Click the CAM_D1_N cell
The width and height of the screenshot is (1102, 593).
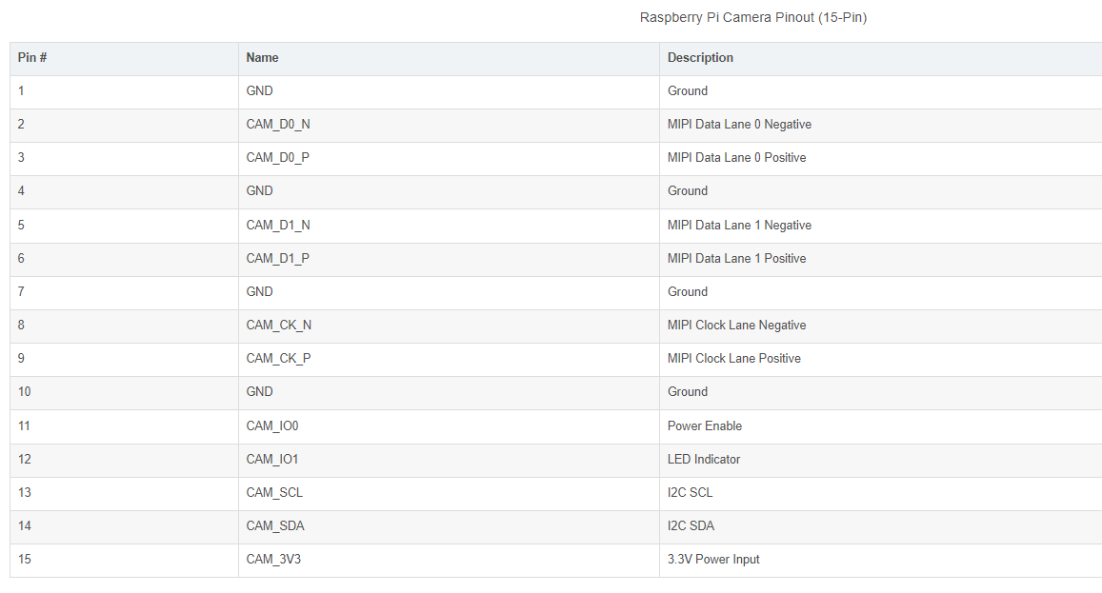(278, 226)
